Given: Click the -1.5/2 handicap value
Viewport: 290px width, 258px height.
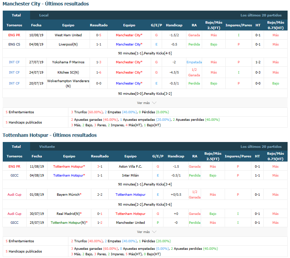Looking at the screenshot, I should click(174, 35).
